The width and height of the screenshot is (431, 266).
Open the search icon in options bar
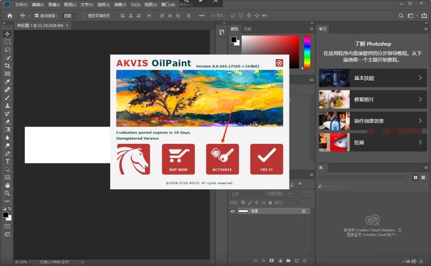click(401, 15)
